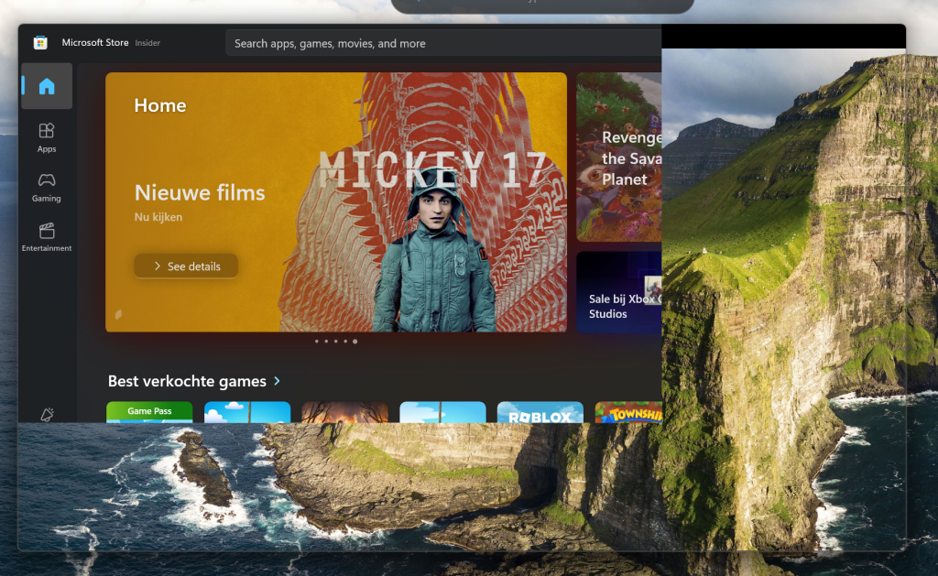The width and height of the screenshot is (938, 576).
Task: Click the Roblox game tile
Action: 540,413
